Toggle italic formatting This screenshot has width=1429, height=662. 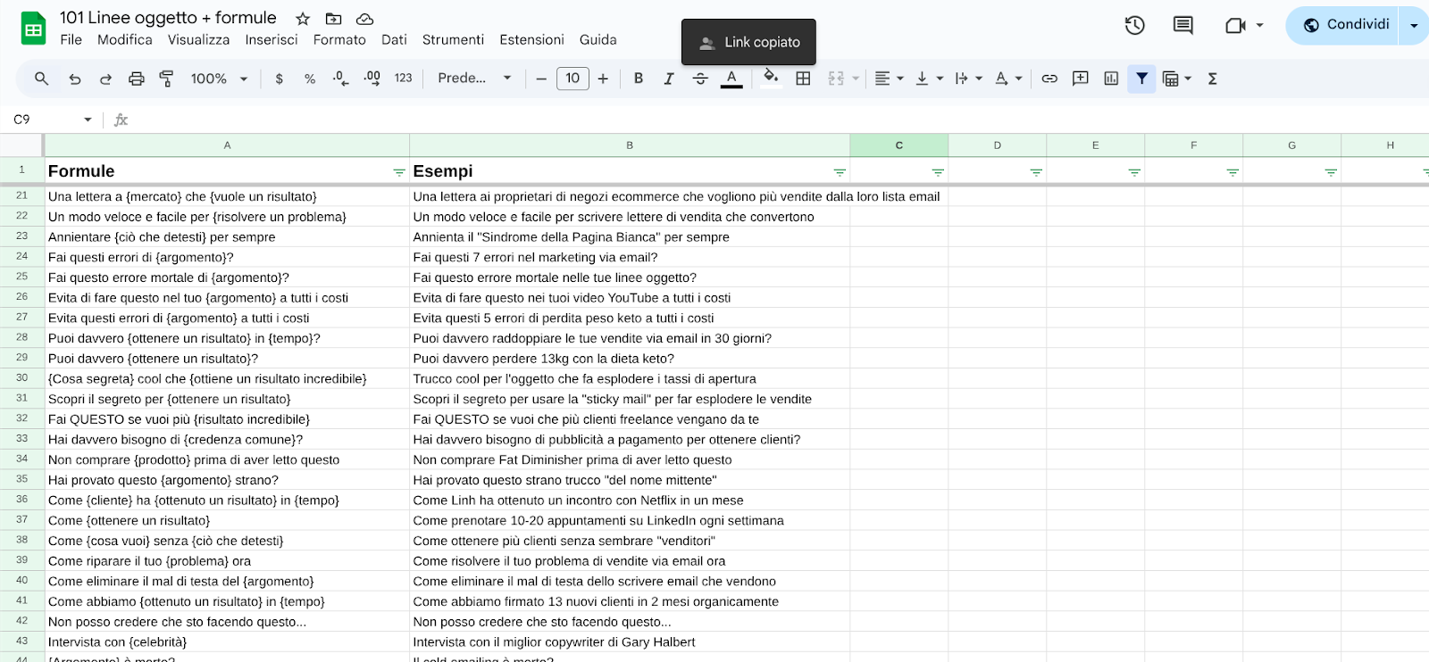pos(668,79)
